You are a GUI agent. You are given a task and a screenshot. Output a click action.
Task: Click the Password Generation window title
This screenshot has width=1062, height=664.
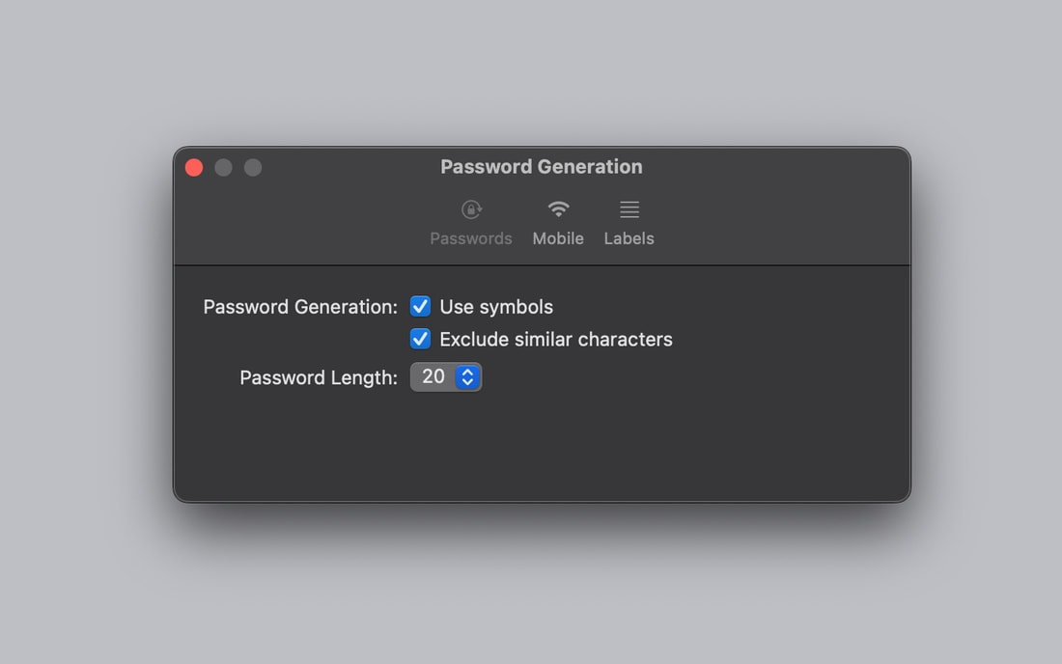[542, 167]
